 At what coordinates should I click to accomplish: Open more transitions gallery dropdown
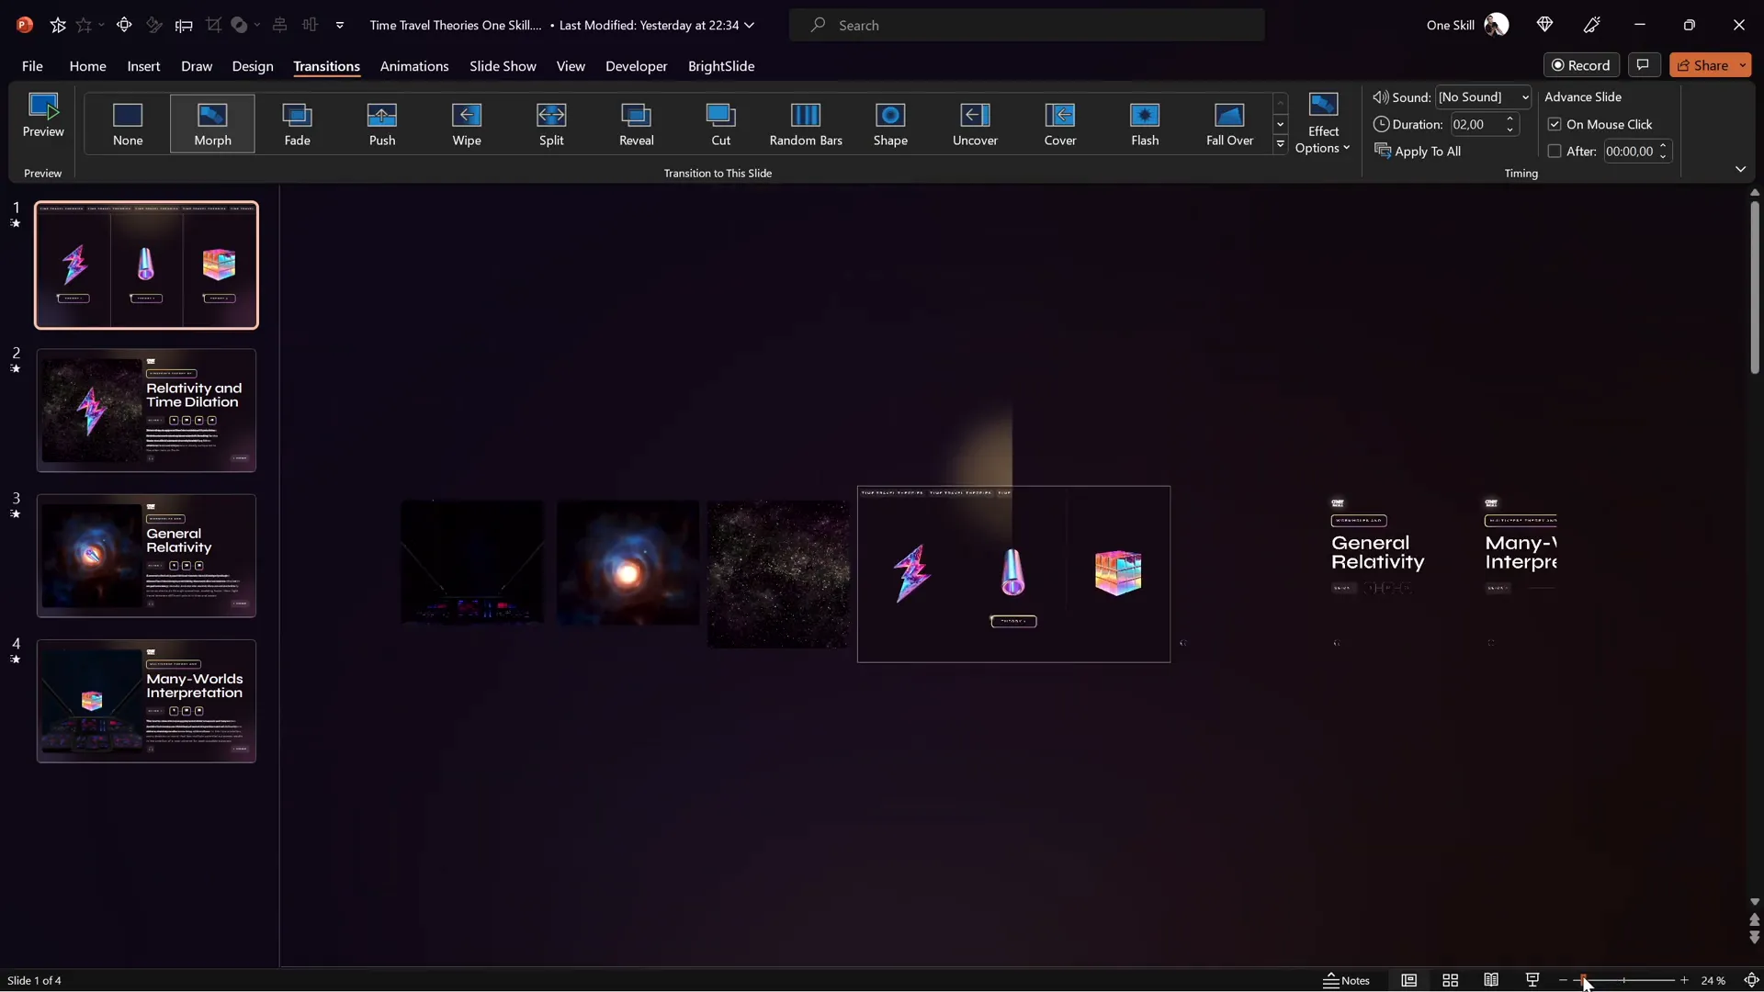(1281, 144)
